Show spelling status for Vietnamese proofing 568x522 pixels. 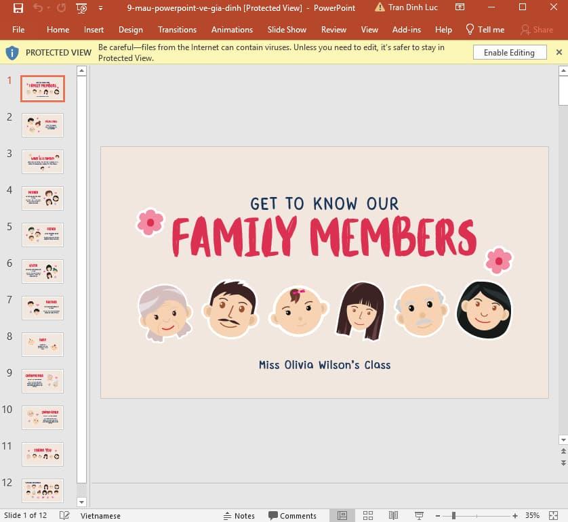point(64,515)
